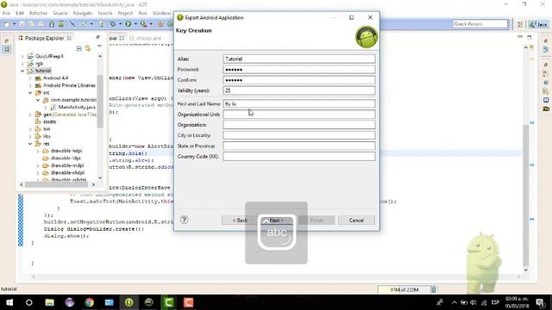552x310 pixels.
Task: Select the assets folder in tree
Action: click(50, 121)
